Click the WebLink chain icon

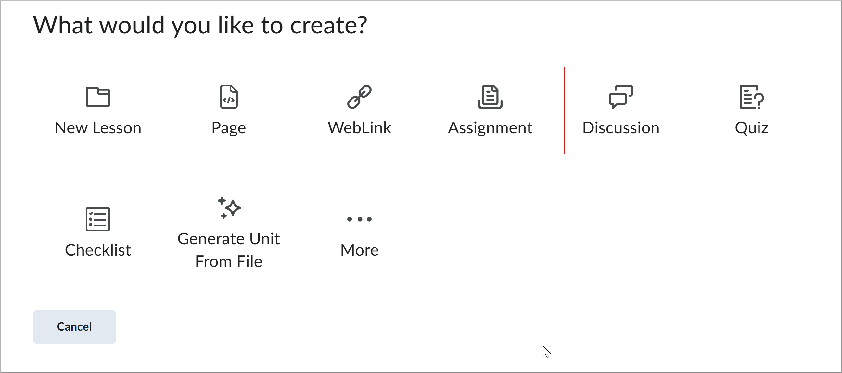[x=359, y=97]
